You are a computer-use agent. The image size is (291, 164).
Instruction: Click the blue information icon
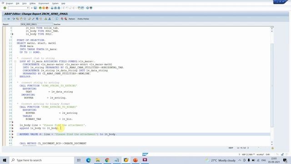coord(57,19)
